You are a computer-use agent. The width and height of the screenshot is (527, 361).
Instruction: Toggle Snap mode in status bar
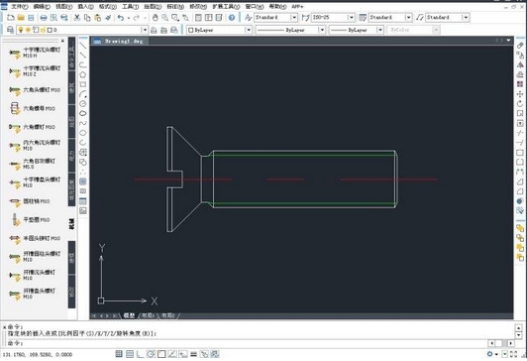(119, 354)
